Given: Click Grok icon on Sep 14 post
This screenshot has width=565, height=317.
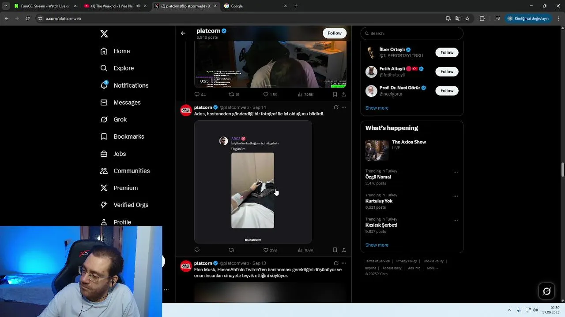Looking at the screenshot, I should pyautogui.click(x=336, y=107).
